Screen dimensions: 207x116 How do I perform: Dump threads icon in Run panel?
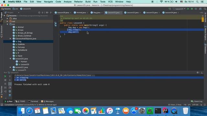5,88
